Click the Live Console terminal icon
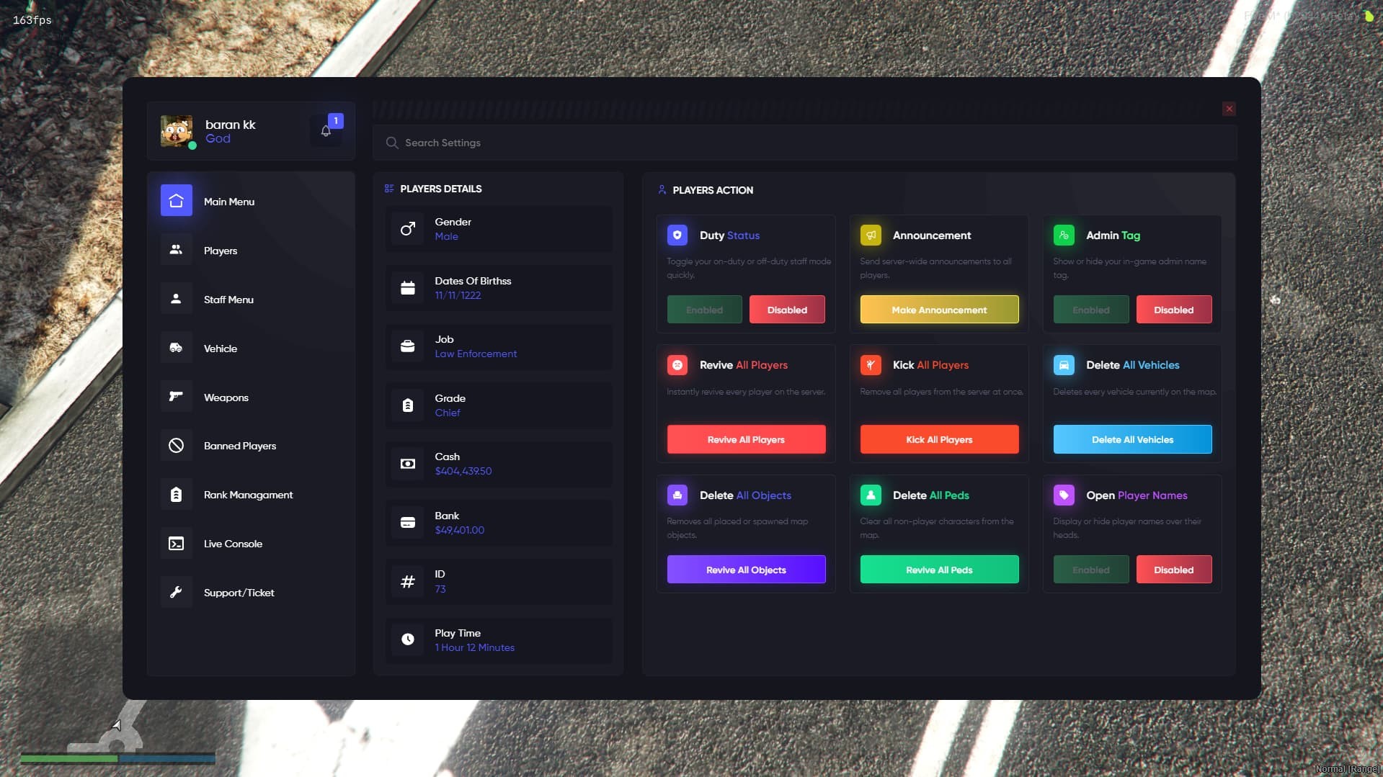The image size is (1383, 777). click(x=176, y=544)
